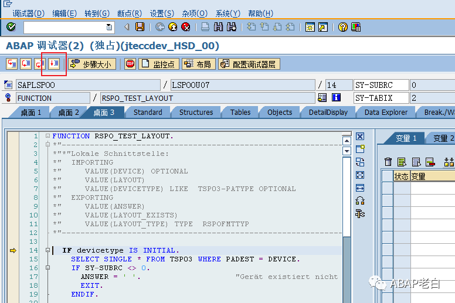Click the green checkmark Enter icon

tap(11, 27)
